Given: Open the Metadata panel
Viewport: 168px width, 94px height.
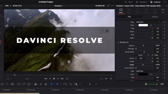Looking at the screenshot, I should point(141,2).
